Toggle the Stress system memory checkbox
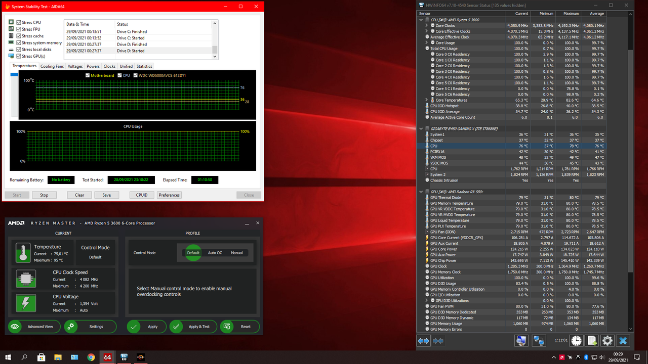648x364 pixels. click(x=19, y=42)
